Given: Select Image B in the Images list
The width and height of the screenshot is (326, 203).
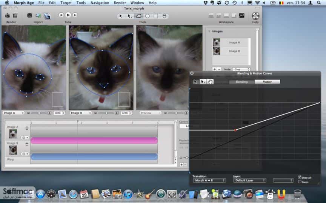Looking at the screenshot, I should pyautogui.click(x=231, y=51).
